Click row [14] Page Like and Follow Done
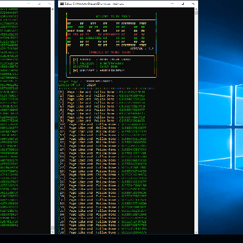The height and width of the screenshot is (243, 243). 102,139
